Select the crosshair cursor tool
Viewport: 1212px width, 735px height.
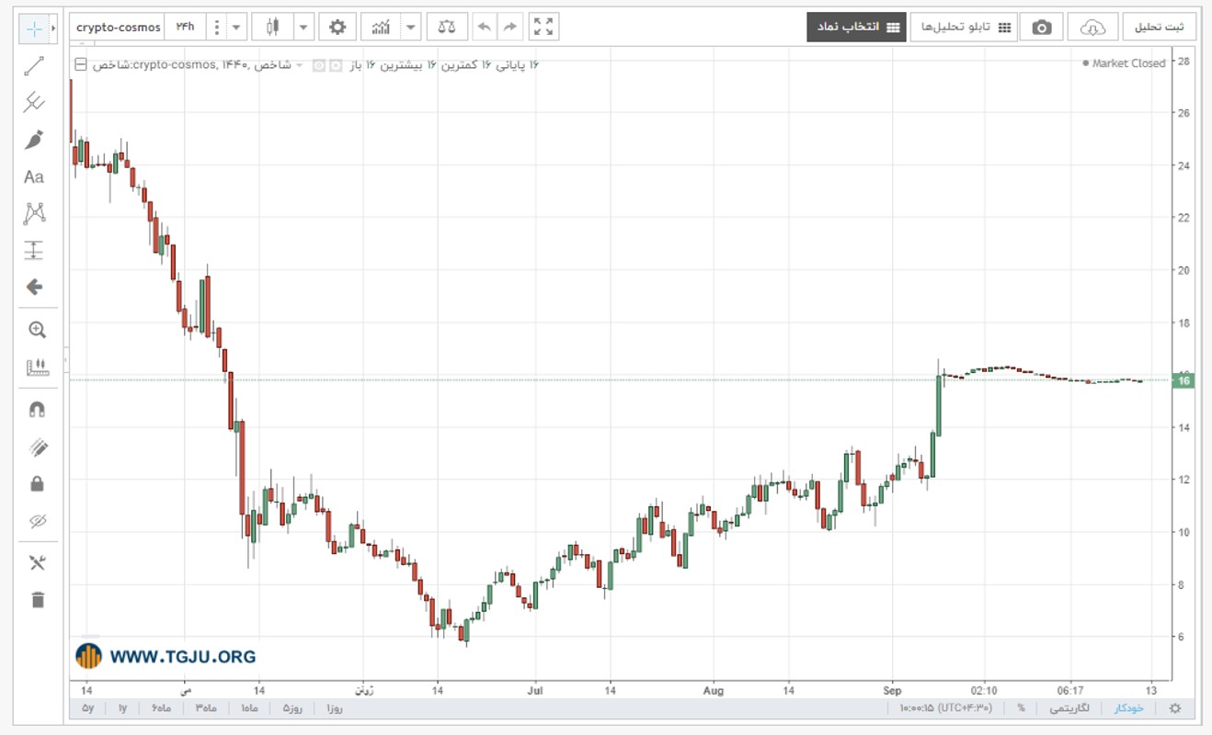(x=34, y=28)
